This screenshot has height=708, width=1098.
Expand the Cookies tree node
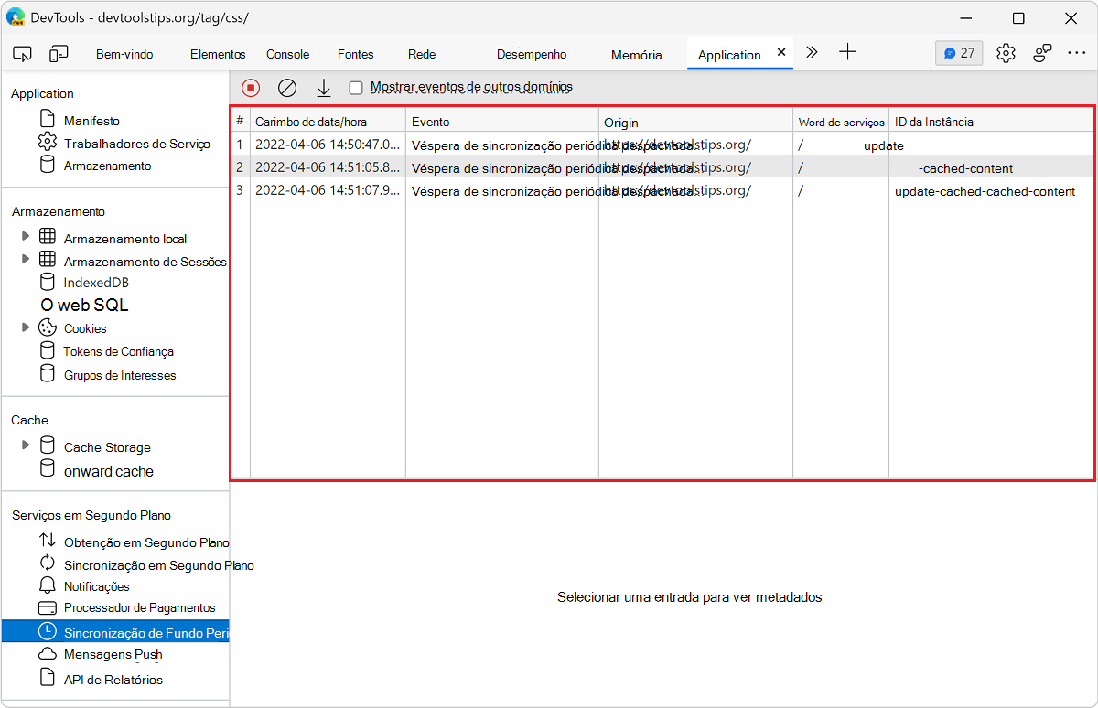coord(26,327)
